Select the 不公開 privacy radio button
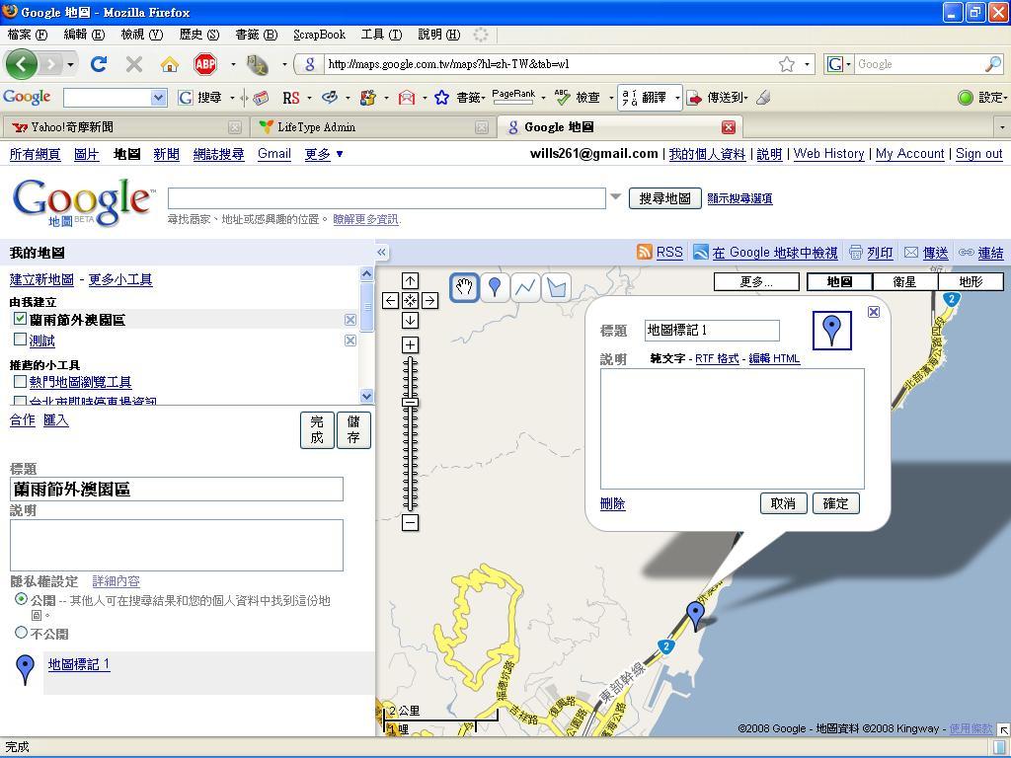 (x=22, y=633)
